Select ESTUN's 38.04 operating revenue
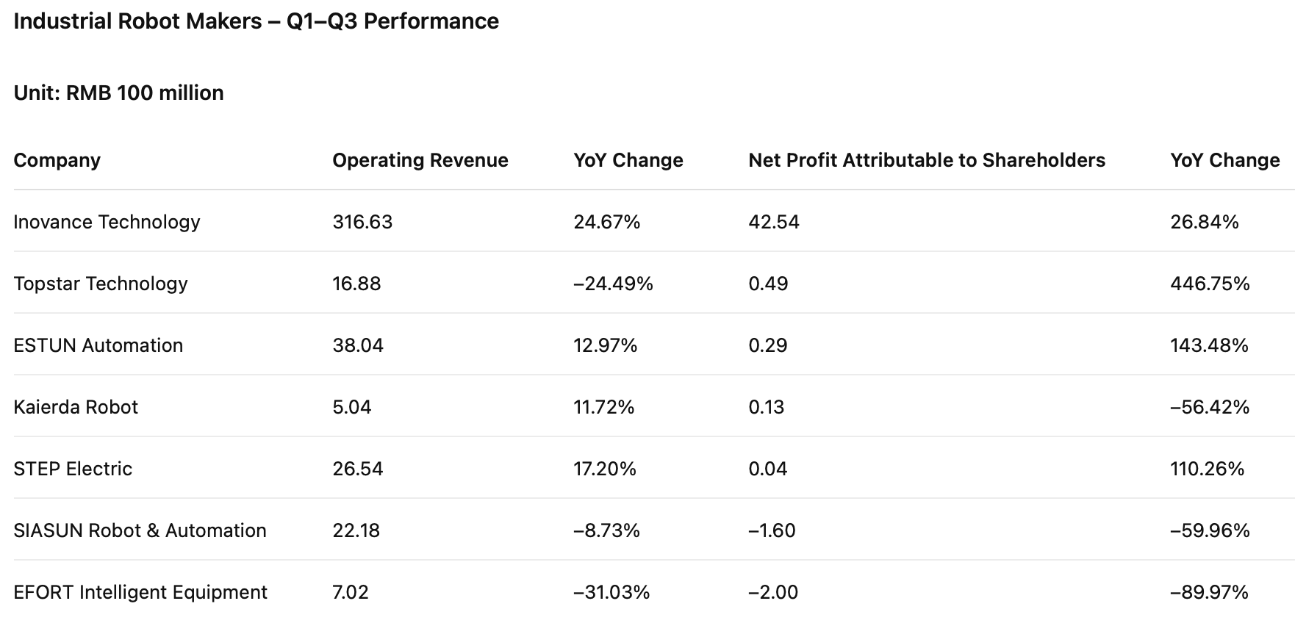The image size is (1295, 623). coord(358,345)
